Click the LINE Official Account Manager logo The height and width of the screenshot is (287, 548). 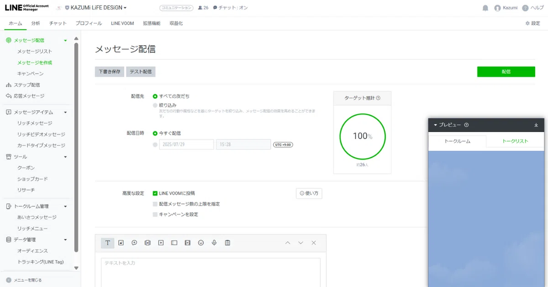(x=26, y=8)
